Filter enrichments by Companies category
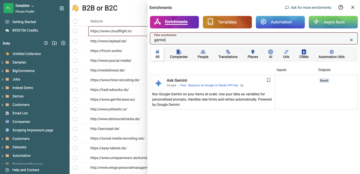Viewport: 360px width, 174px height. (x=179, y=54)
